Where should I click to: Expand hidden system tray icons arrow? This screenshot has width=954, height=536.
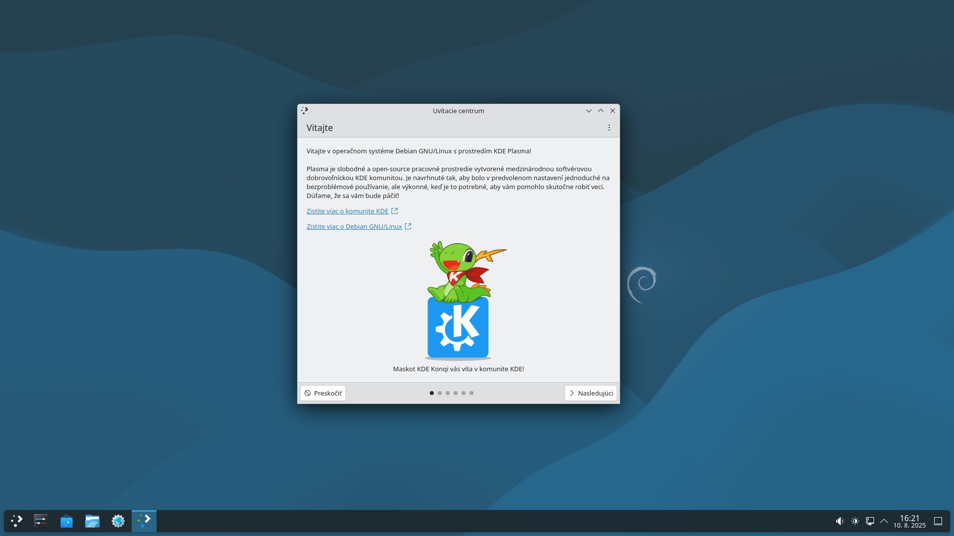point(884,521)
